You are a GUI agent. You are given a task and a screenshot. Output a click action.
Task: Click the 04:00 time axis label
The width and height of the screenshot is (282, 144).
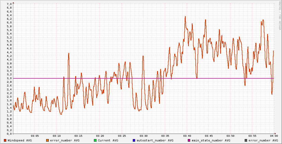click(274, 136)
